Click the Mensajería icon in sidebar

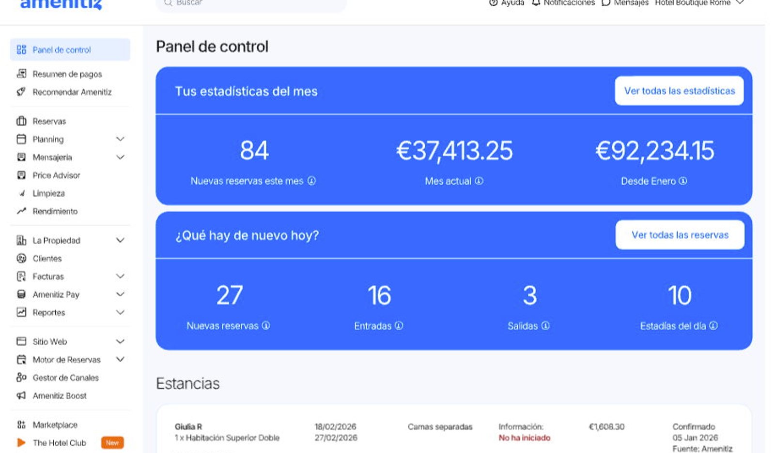(x=21, y=157)
